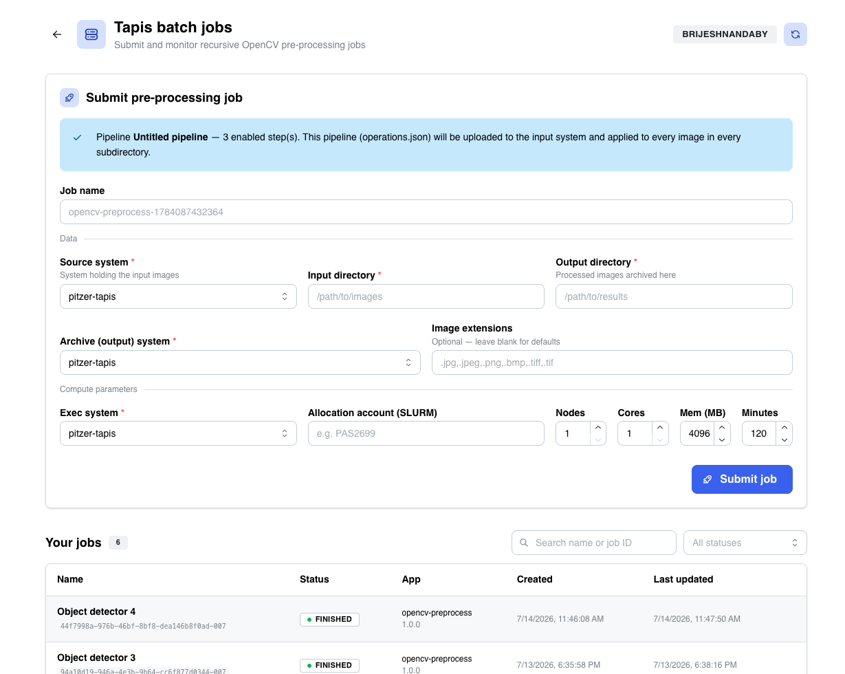Viewport: 845px width, 674px height.
Task: Click the checkmark icon in pipeline banner
Action: (x=78, y=138)
